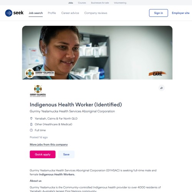Click the classification icon beside Other (Healthcare & Medical)
192x192 pixels.
click(31, 124)
